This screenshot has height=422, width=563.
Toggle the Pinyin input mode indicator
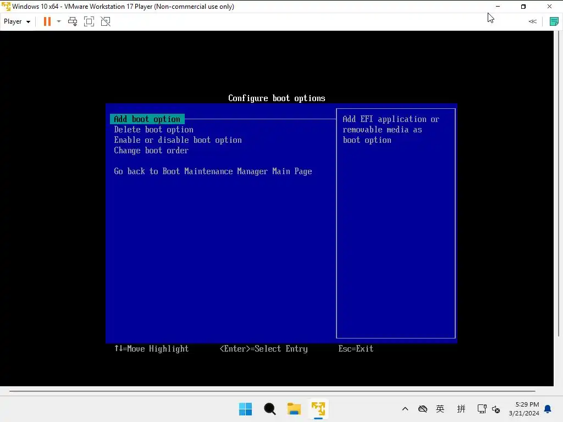coord(461,409)
